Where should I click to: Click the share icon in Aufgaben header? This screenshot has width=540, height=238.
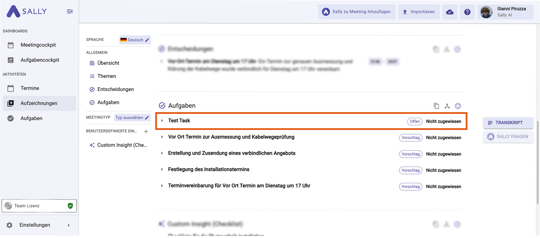click(x=447, y=106)
